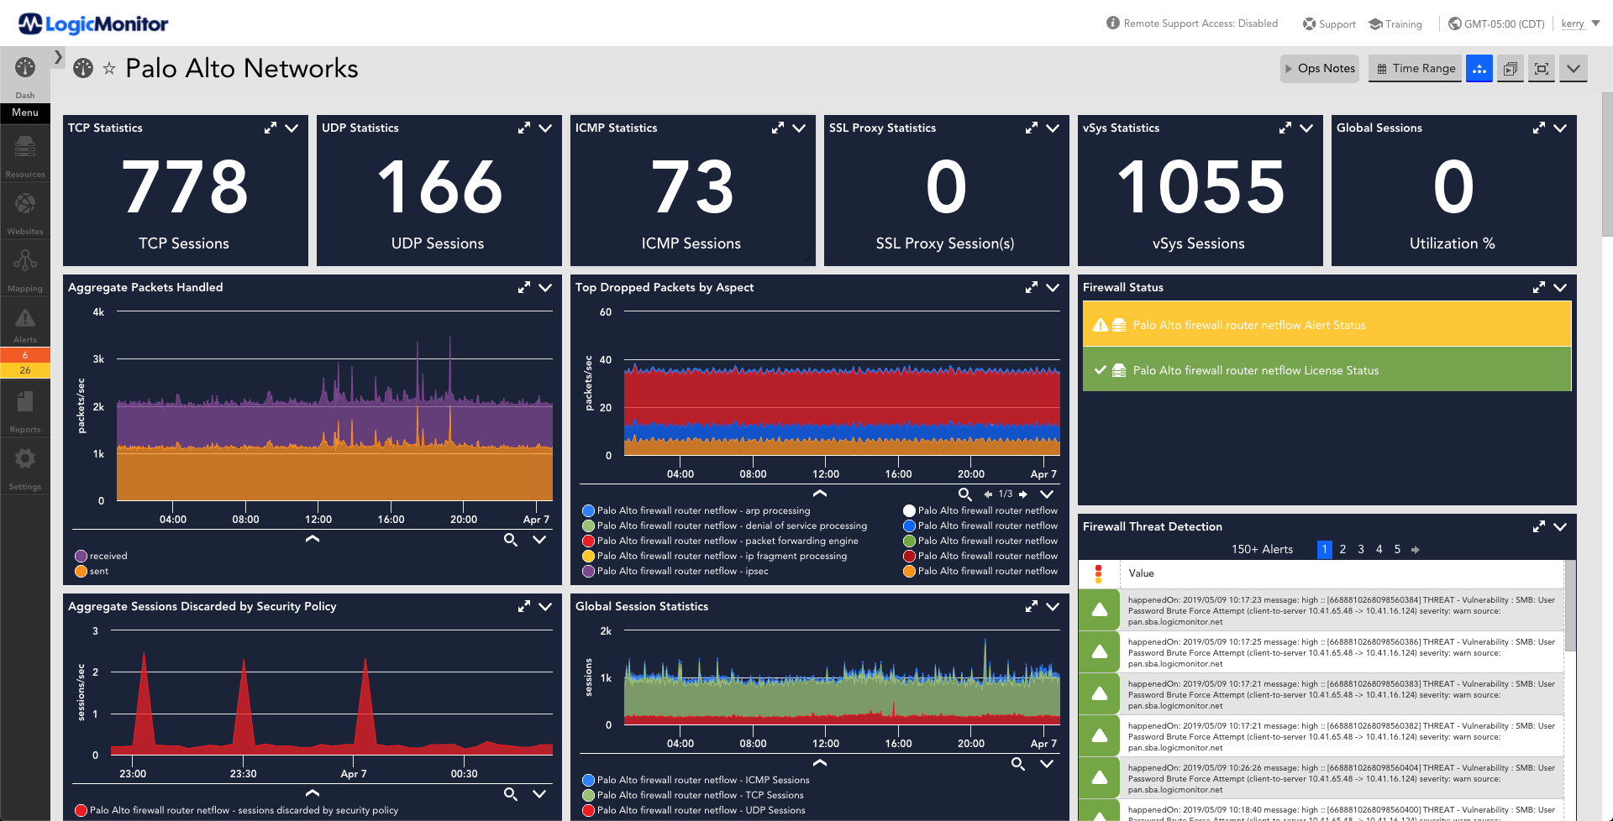1613x821 pixels.
Task: Open the Websites section
Action: click(x=24, y=210)
